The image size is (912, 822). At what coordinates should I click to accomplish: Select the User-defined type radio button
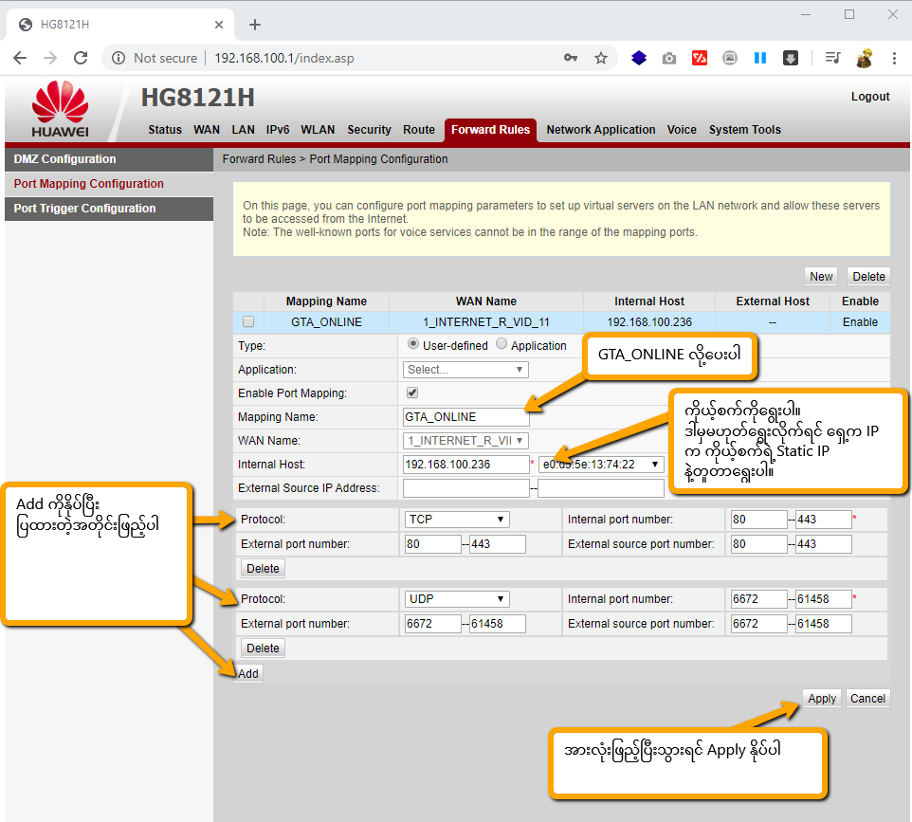[x=413, y=344]
